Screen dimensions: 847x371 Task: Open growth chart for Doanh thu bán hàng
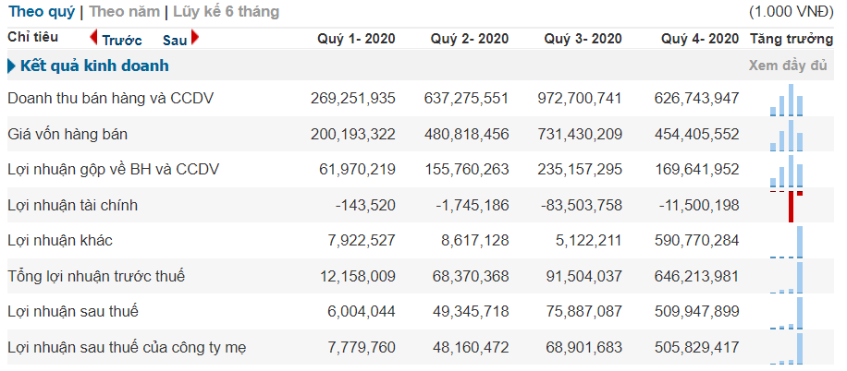click(x=787, y=100)
